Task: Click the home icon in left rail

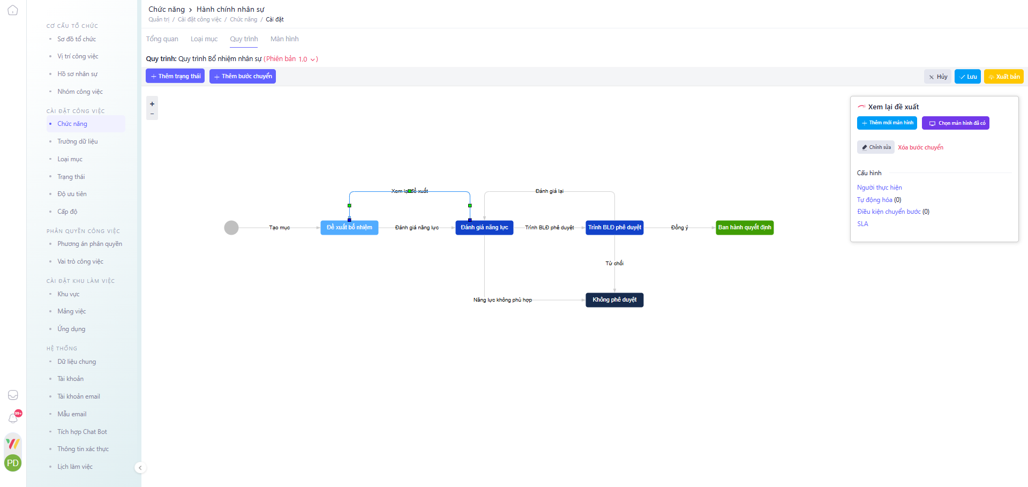Action: point(13,10)
